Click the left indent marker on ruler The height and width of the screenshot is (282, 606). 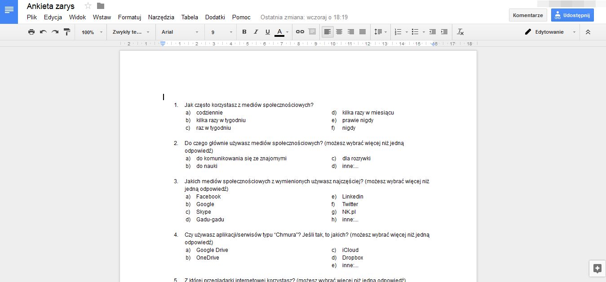coord(163,44)
